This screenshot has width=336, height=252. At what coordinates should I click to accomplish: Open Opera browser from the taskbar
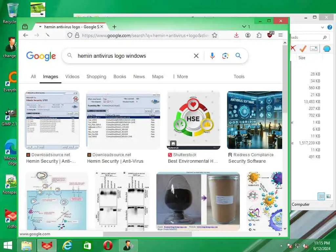pyautogui.click(x=108, y=245)
